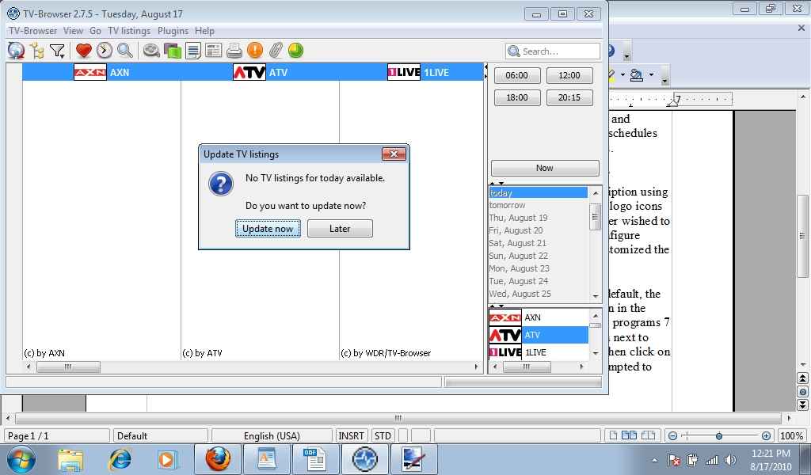This screenshot has height=475, width=811.
Task: Open the filter funnel in toolbar
Action: pyautogui.click(x=57, y=51)
